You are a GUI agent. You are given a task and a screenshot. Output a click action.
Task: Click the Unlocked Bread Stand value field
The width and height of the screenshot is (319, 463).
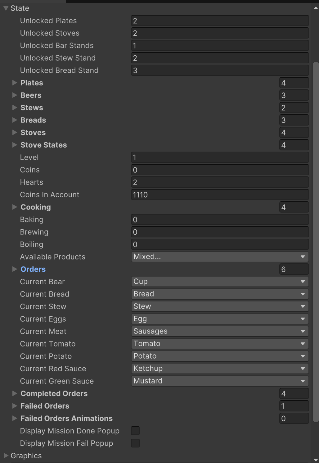[220, 70]
